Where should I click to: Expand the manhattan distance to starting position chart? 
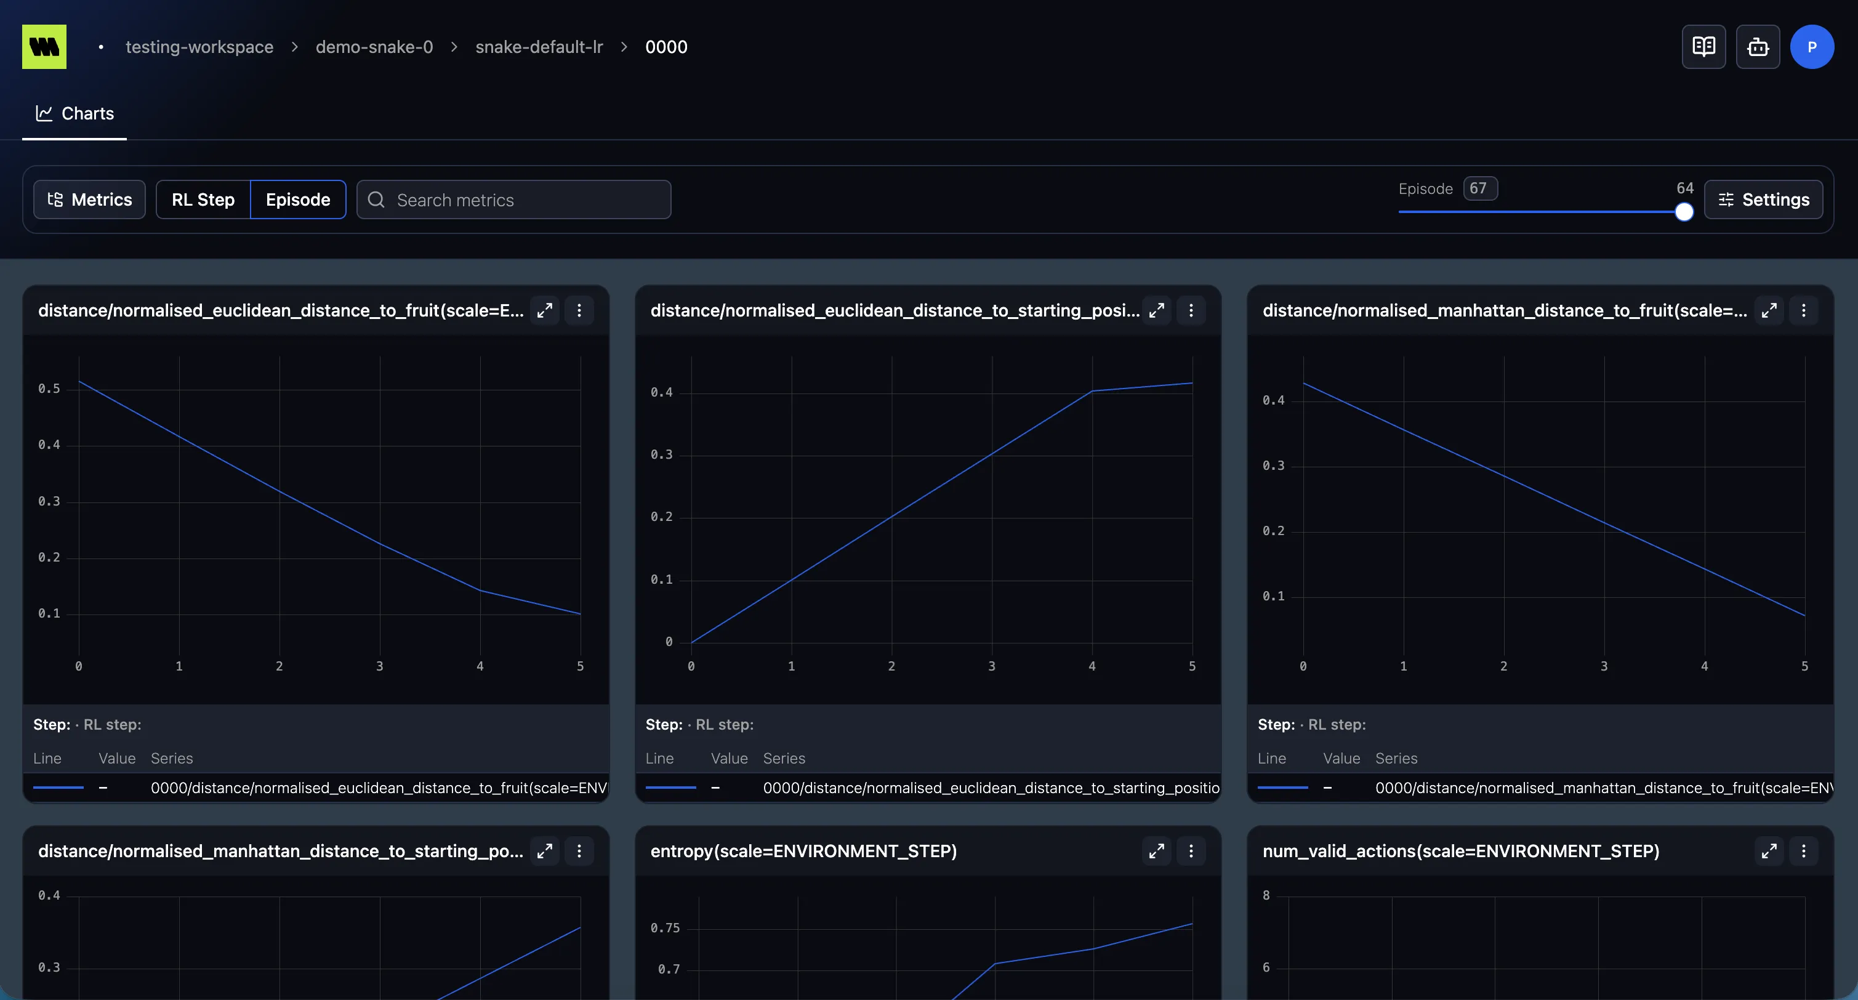coord(545,852)
